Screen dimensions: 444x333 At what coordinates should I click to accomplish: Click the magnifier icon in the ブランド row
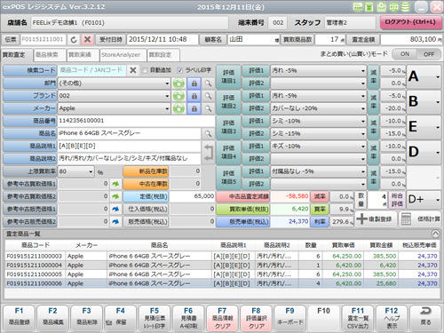(209, 96)
